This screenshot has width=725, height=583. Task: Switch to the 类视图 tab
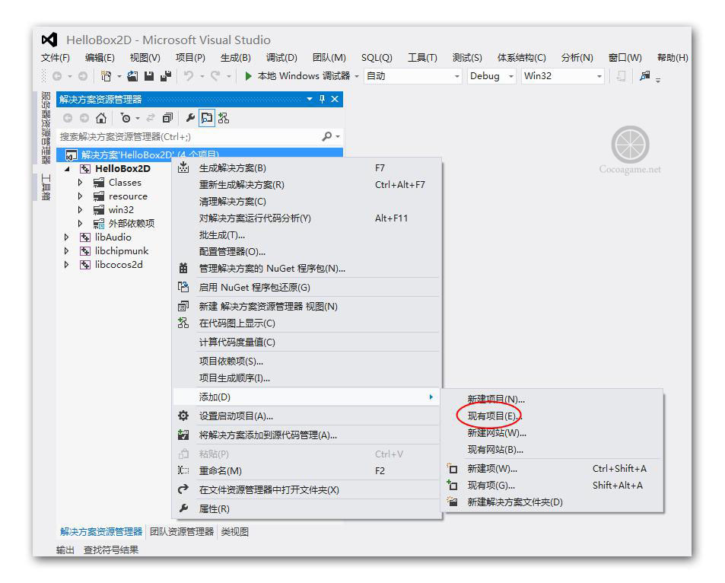tap(235, 532)
